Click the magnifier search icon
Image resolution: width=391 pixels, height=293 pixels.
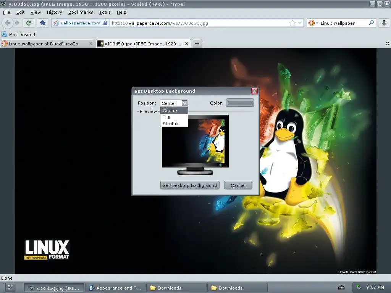(371, 23)
